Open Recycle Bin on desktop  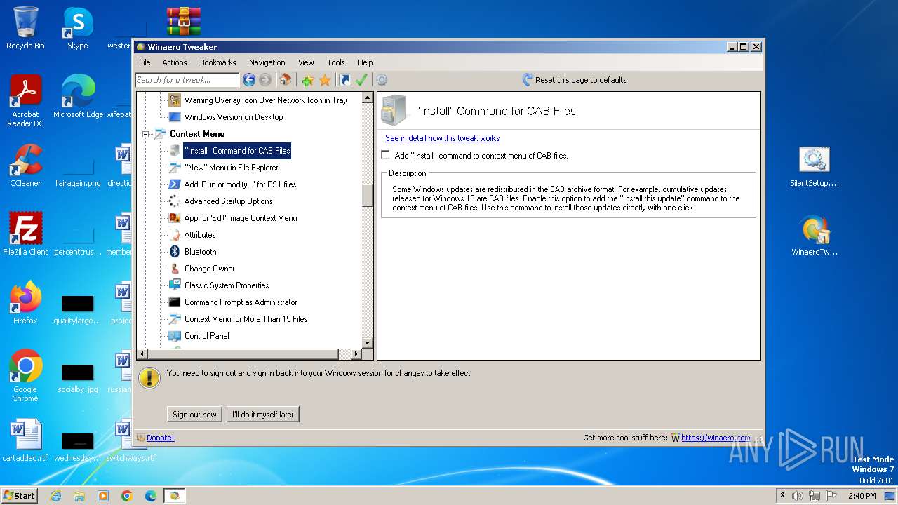[25, 28]
